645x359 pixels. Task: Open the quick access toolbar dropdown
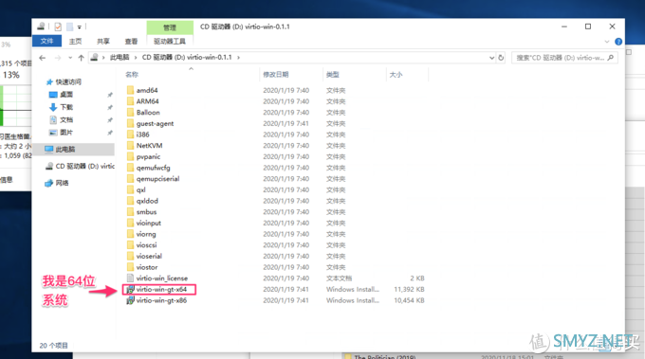(79, 27)
